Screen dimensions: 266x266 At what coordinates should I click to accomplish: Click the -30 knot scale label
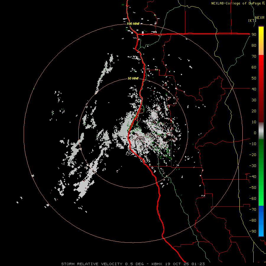pyautogui.click(x=253, y=166)
